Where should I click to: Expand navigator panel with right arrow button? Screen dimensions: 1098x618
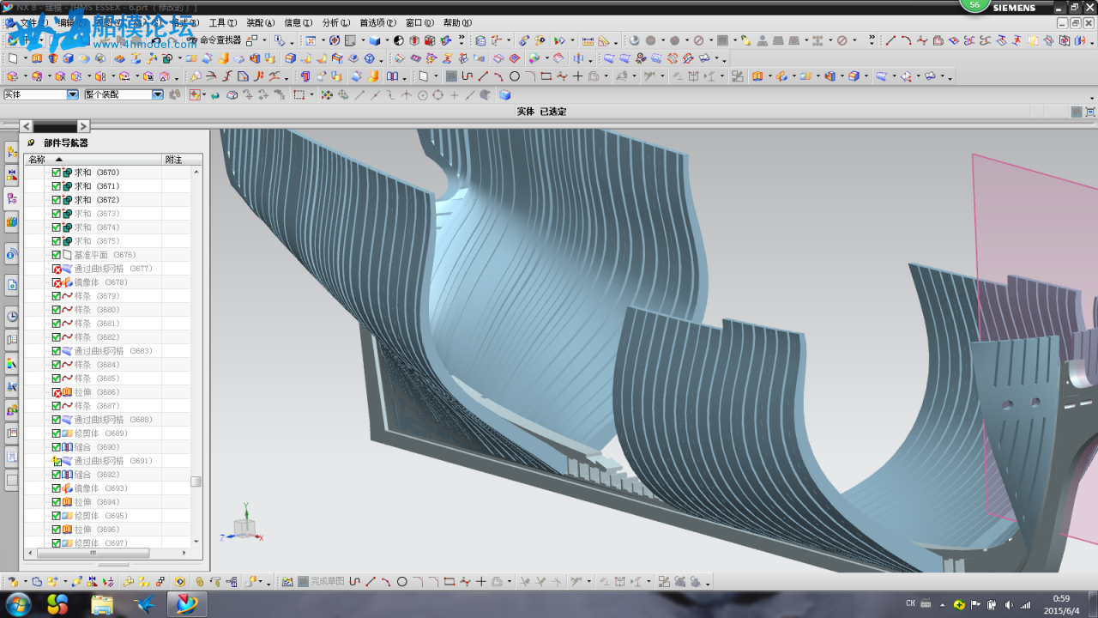coord(83,126)
